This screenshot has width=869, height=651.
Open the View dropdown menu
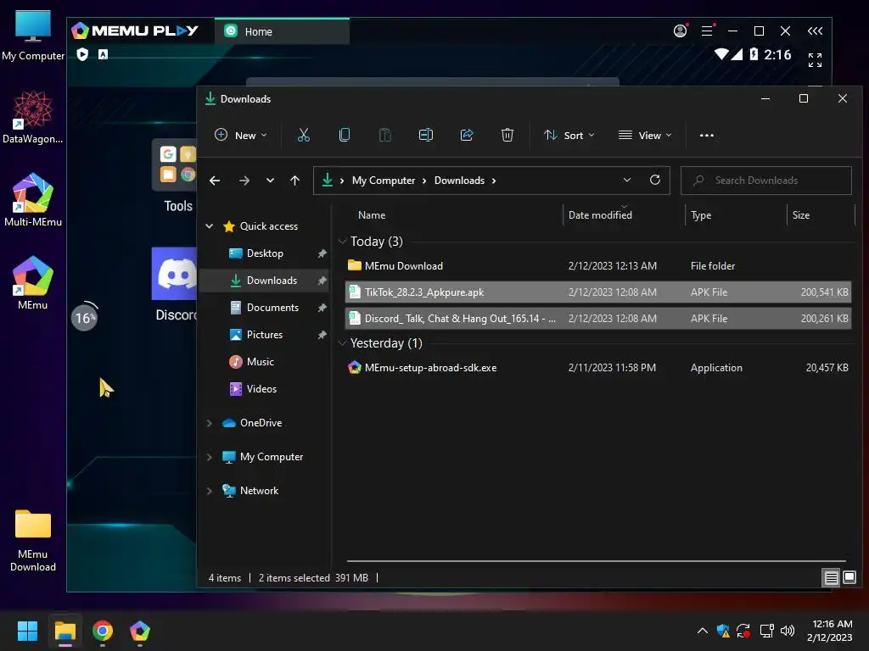[645, 135]
